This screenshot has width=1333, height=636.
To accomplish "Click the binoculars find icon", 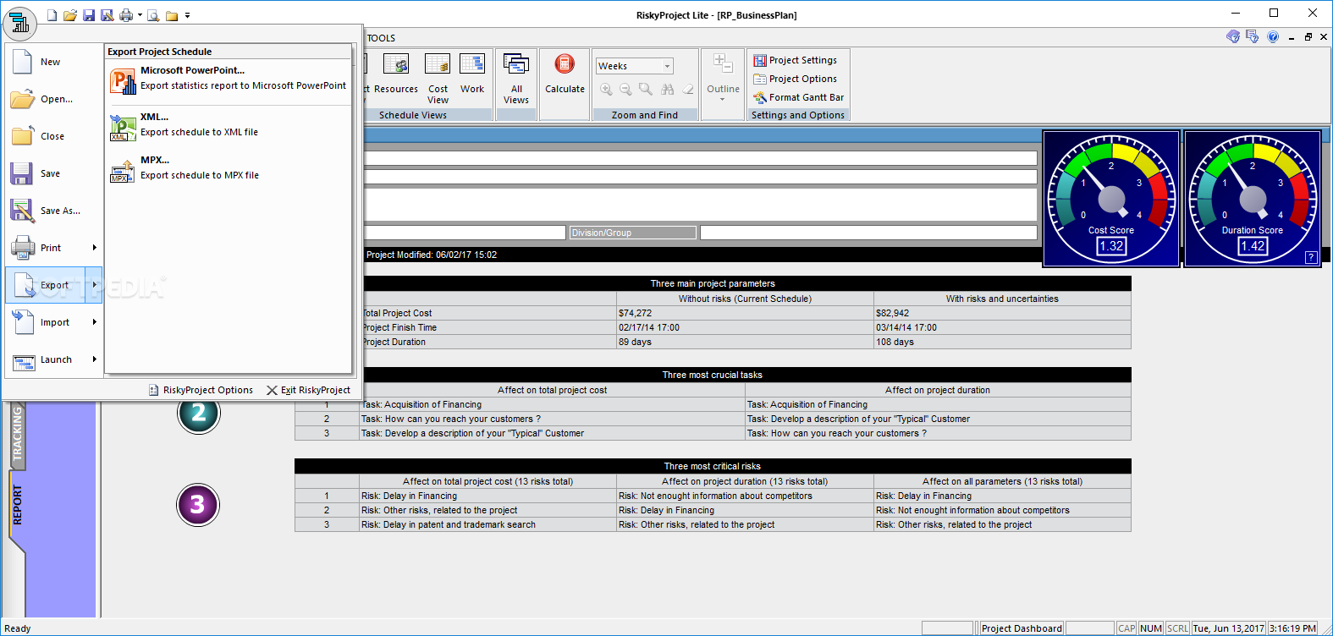I will (668, 90).
